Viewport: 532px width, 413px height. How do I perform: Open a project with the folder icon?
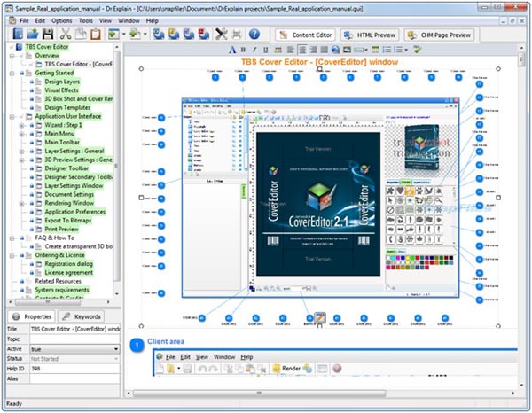point(33,35)
